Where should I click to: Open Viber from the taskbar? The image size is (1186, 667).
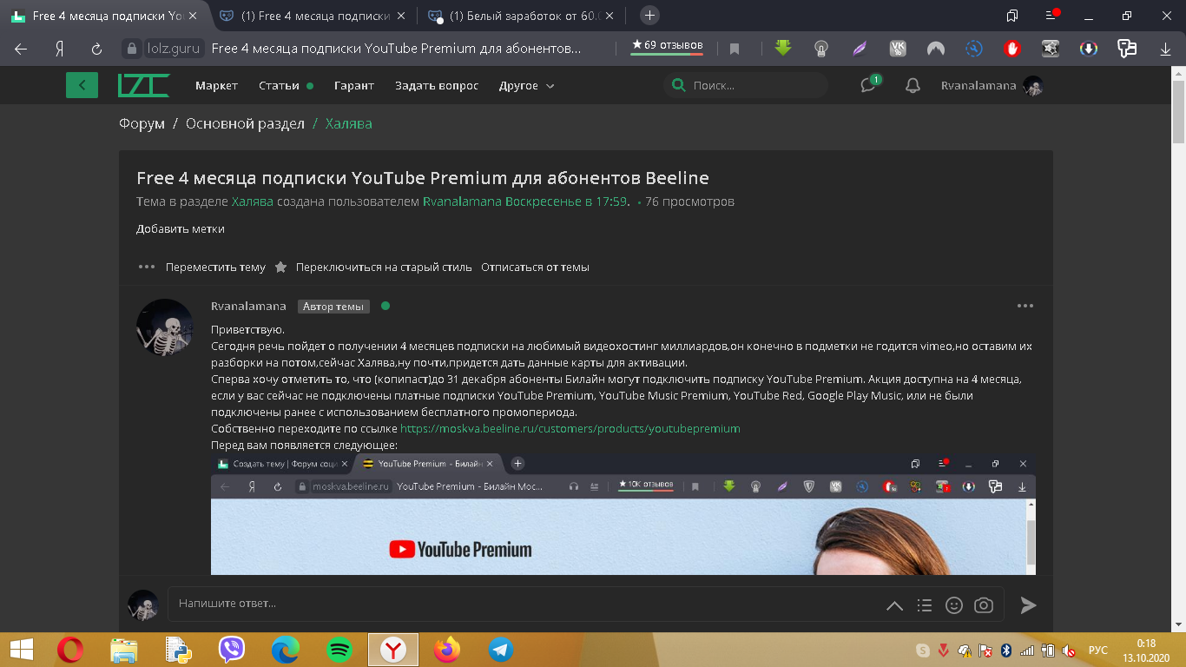pos(232,650)
